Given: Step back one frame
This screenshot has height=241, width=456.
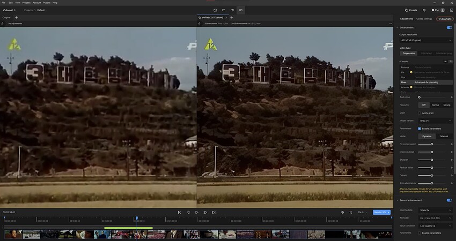Looking at the screenshot, I should [188, 212].
